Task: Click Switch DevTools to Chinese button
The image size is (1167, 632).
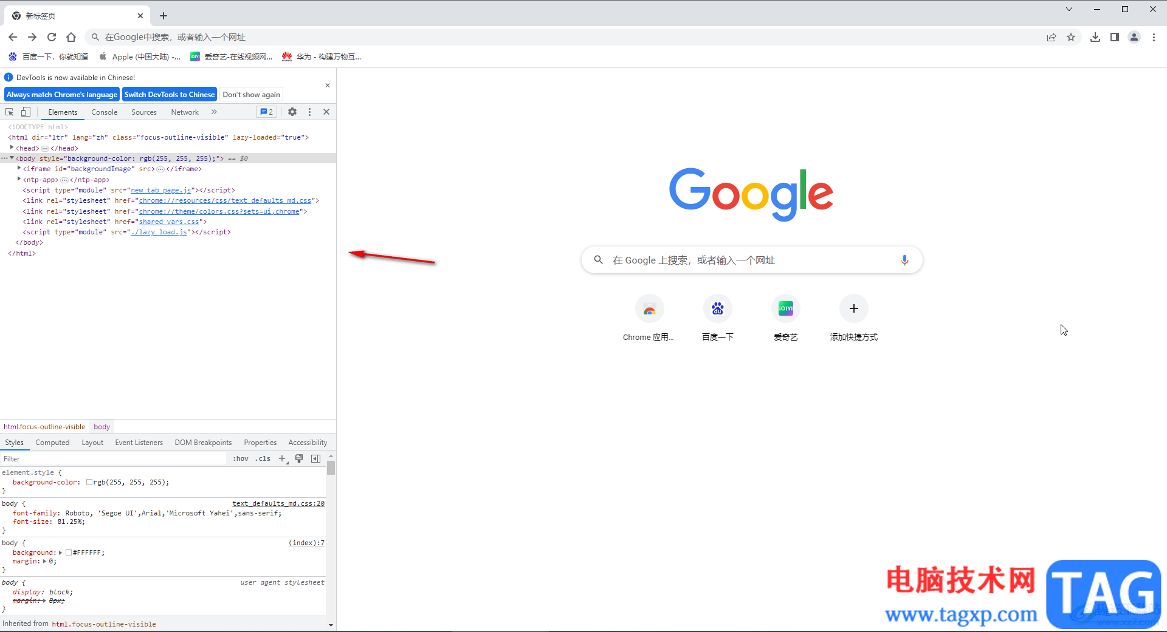Action: click(x=170, y=95)
